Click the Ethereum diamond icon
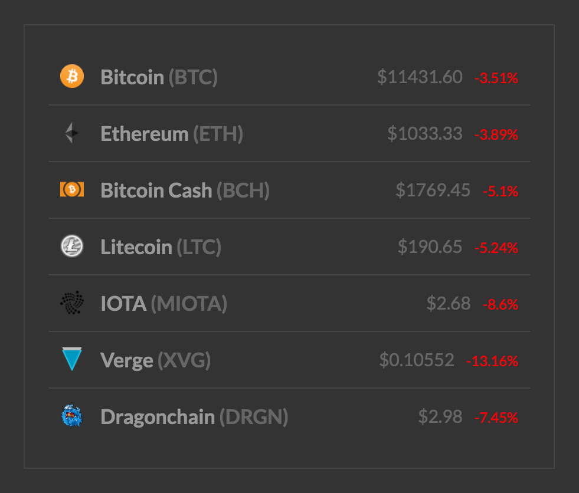Viewport: 579px width, 493px height. [x=72, y=133]
